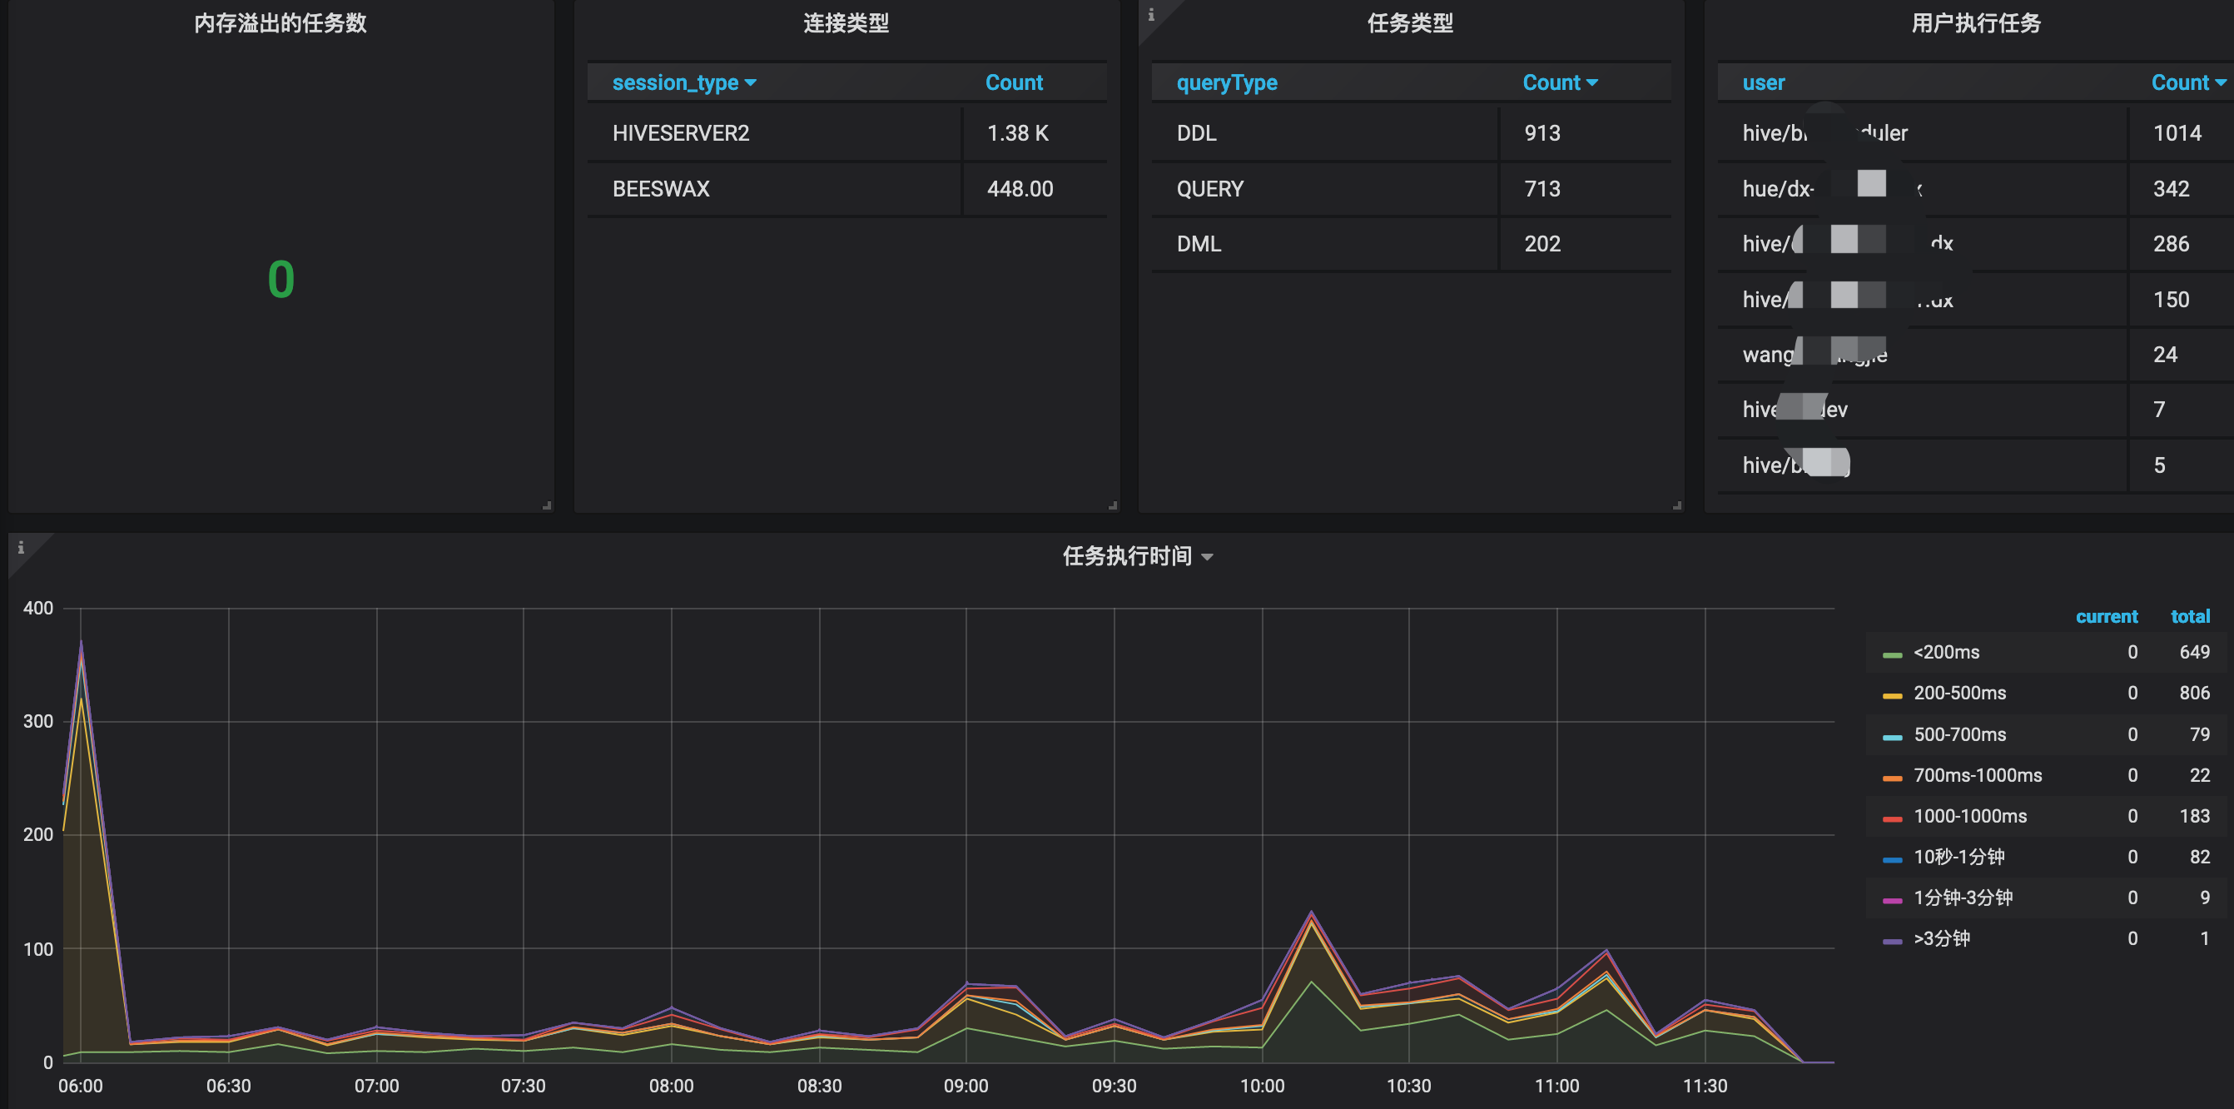Open the 连接类型 panel title menu
This screenshot has width=2234, height=1109.
tap(846, 22)
